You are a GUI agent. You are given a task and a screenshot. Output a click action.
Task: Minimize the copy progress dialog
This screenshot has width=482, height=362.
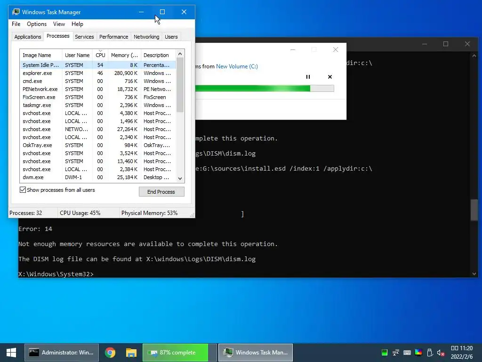click(x=293, y=49)
